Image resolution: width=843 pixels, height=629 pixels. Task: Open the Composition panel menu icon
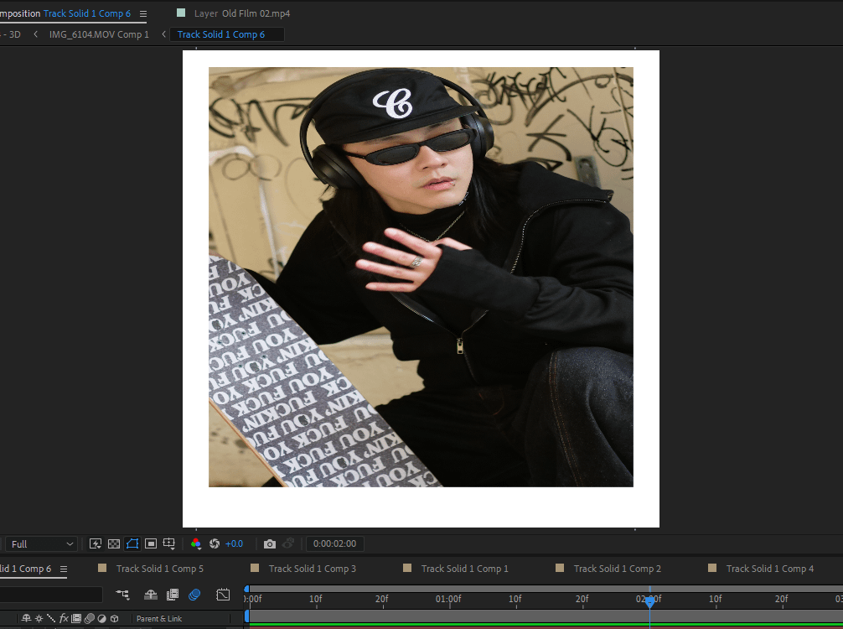[142, 14]
